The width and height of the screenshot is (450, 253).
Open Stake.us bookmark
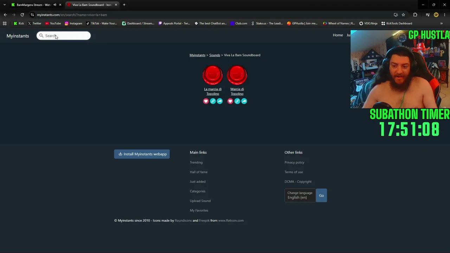coord(267,24)
